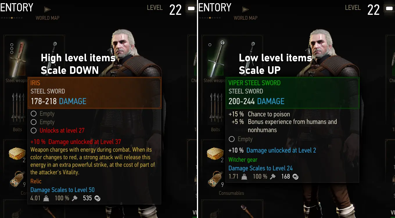Open the World Map tab on right screen
Image resolution: width=395 pixels, height=218 pixels.
245,18
